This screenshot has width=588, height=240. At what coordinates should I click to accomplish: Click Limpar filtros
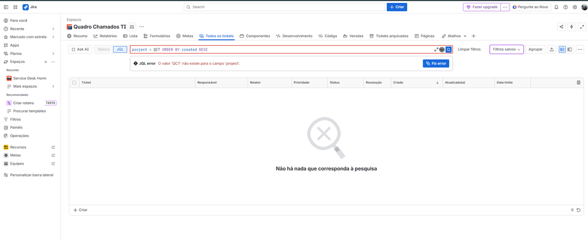[469, 49]
